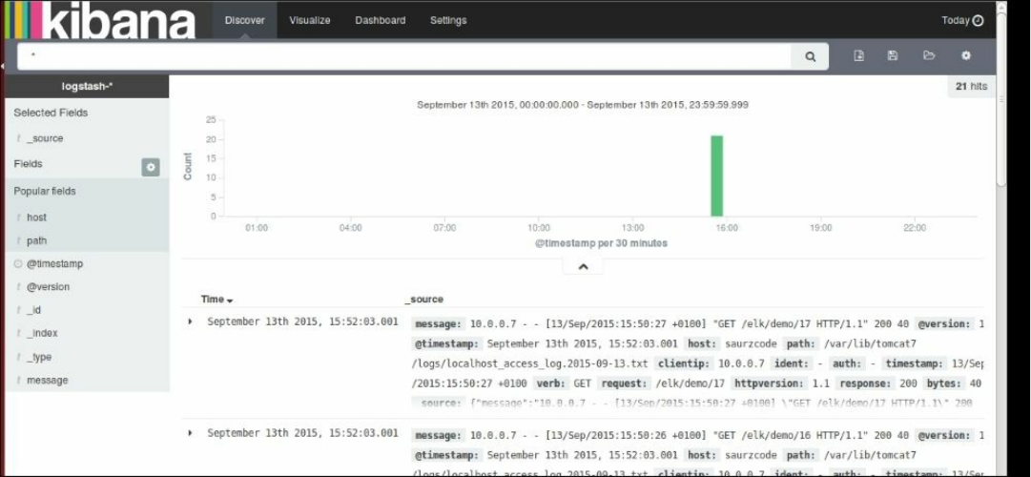Click the New Search icon

(858, 56)
